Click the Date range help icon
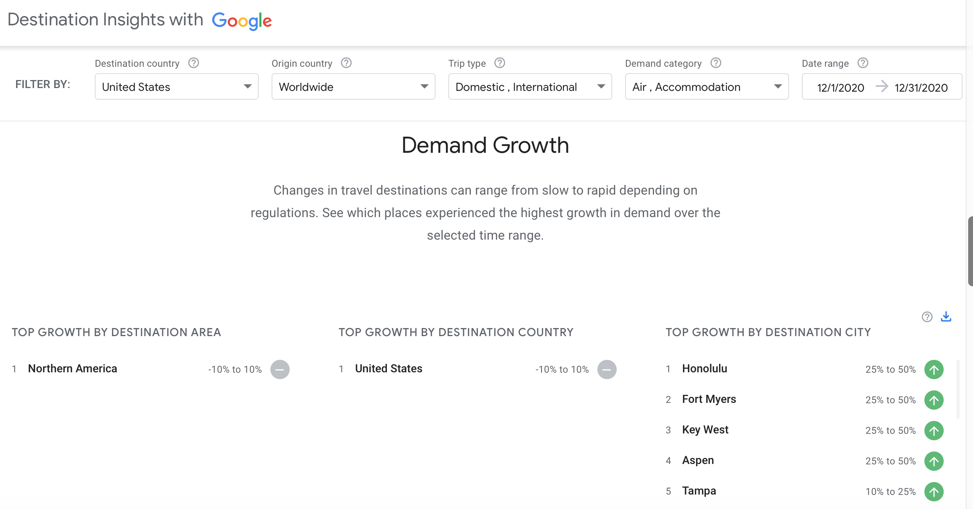 point(863,63)
